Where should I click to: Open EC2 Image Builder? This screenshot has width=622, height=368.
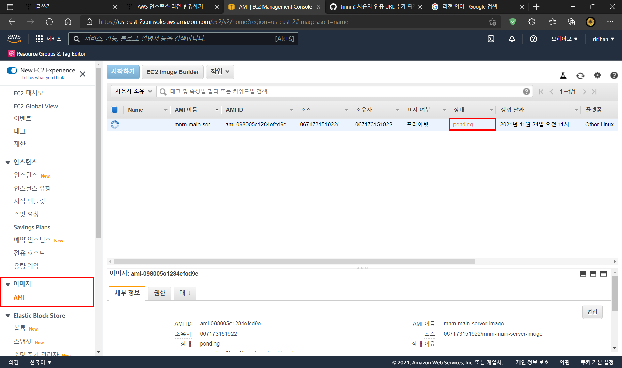pos(173,72)
